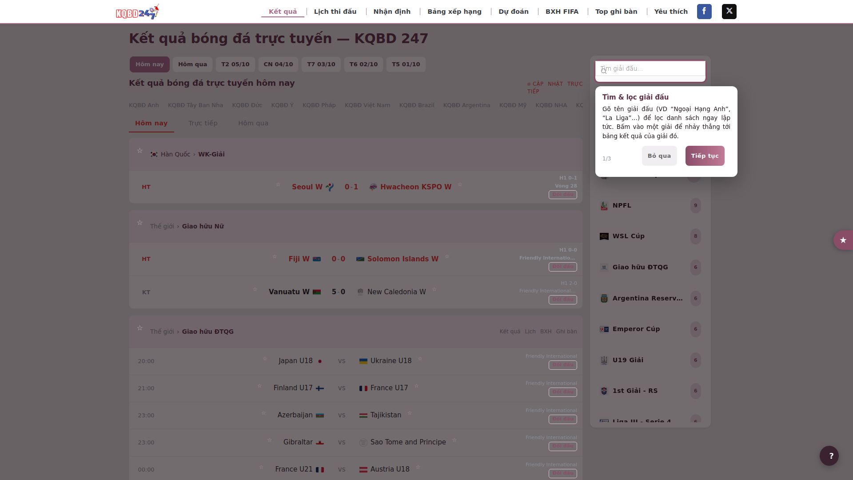This screenshot has width=853, height=480.
Task: Select the Argentina Reserve league icon
Action: [604, 299]
